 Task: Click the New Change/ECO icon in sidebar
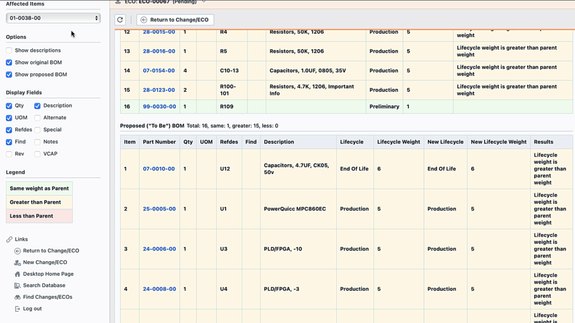click(x=17, y=262)
